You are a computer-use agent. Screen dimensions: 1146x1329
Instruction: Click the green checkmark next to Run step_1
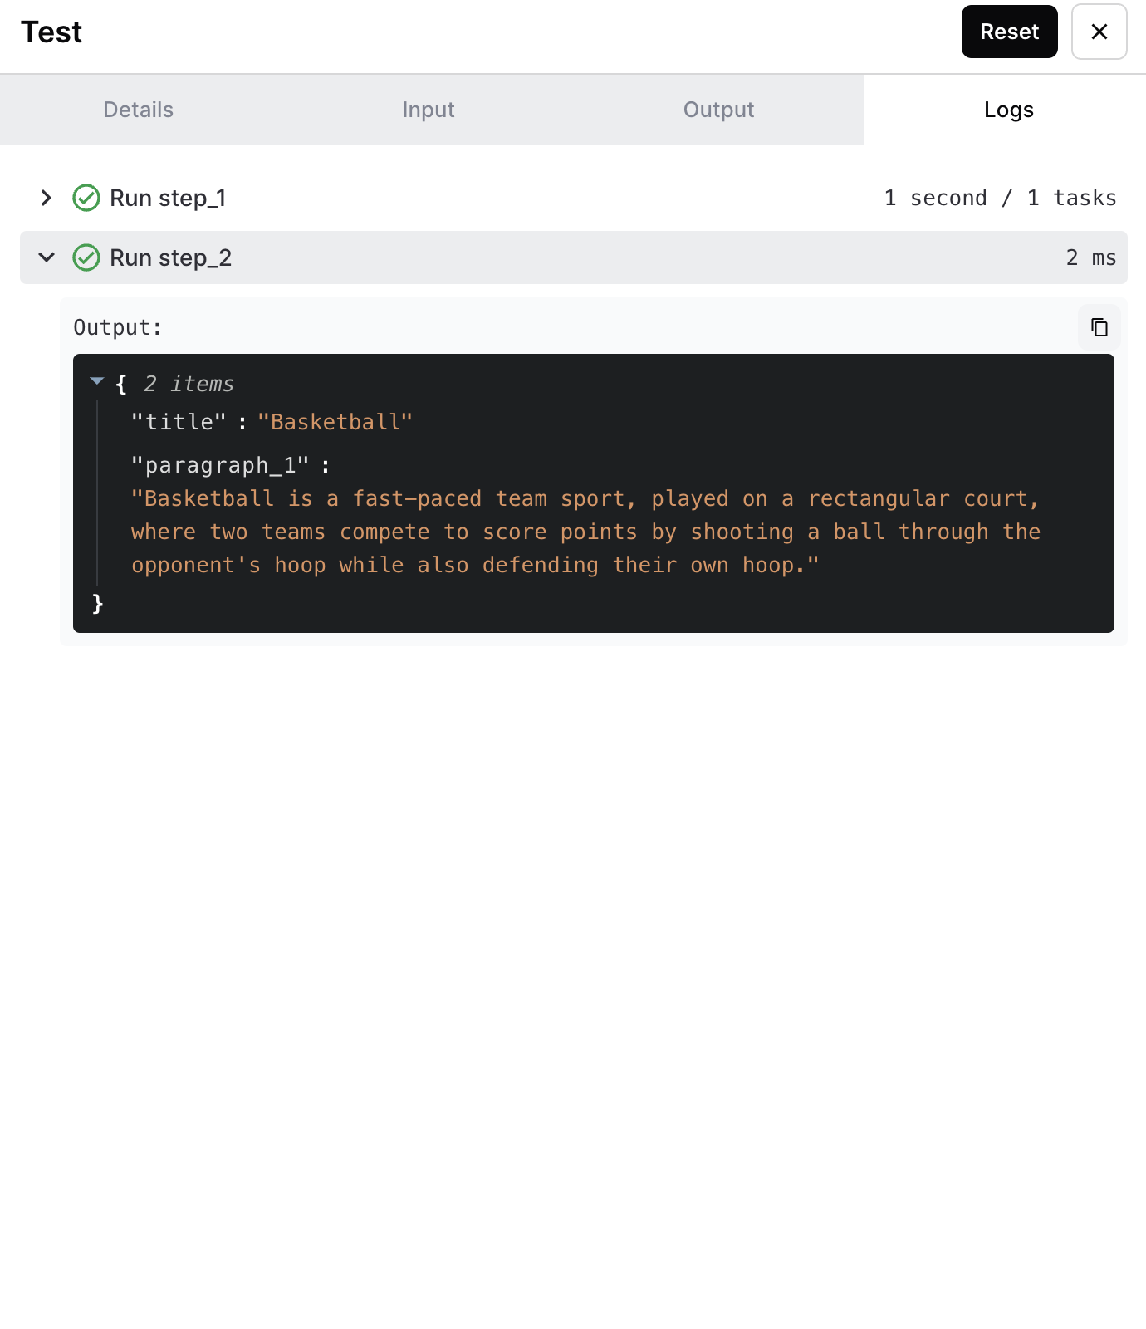86,198
